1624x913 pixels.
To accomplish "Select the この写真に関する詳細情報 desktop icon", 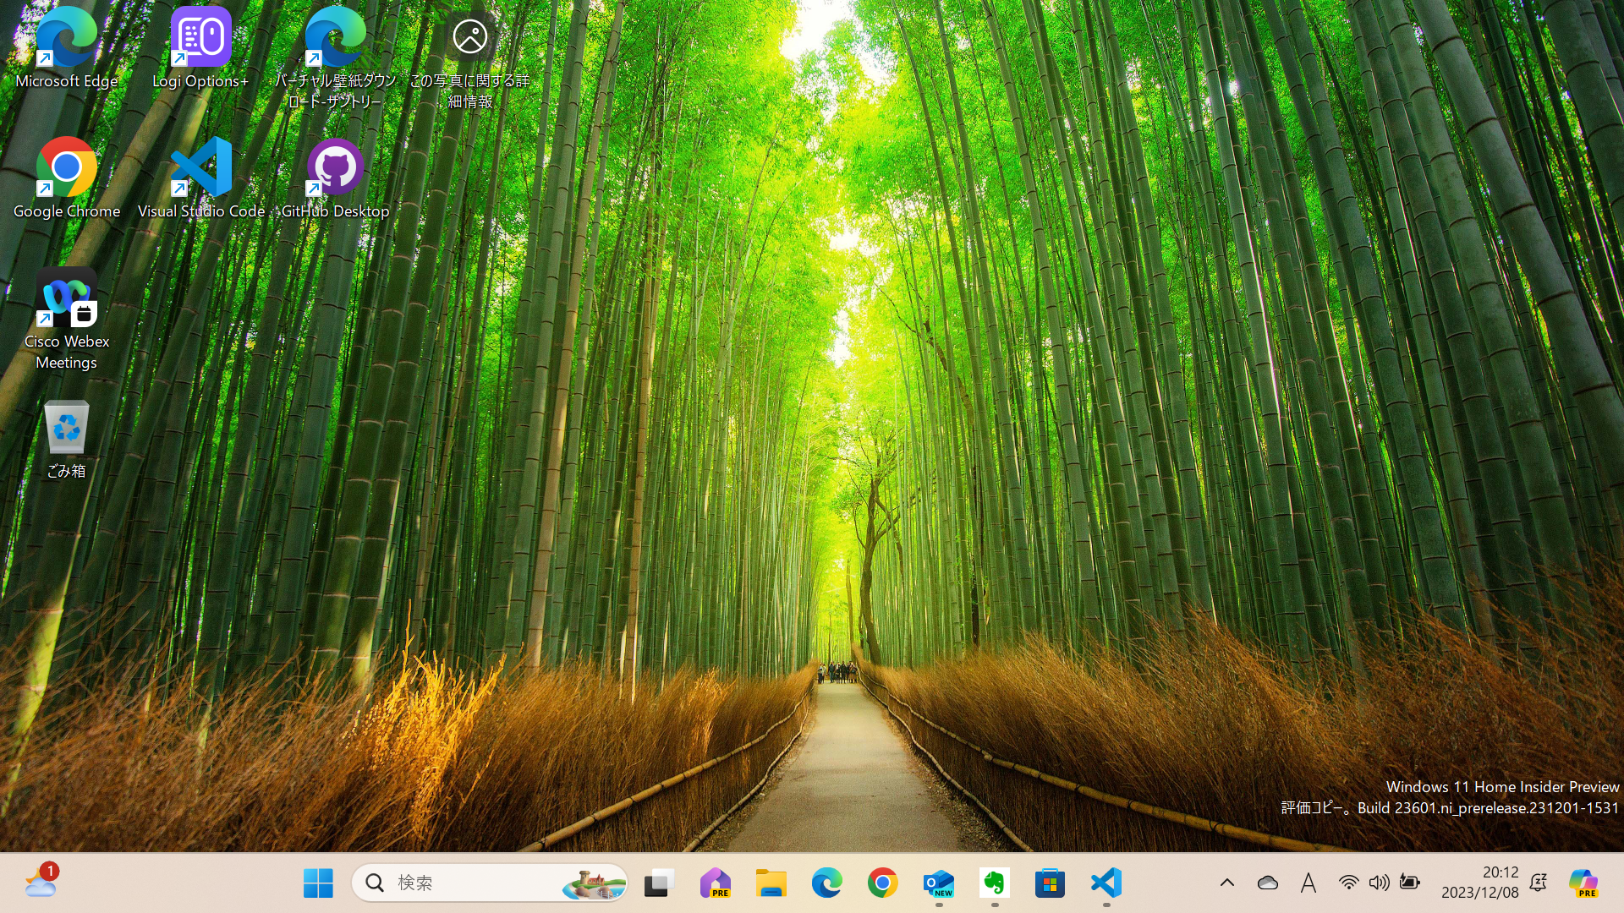I will (x=469, y=58).
